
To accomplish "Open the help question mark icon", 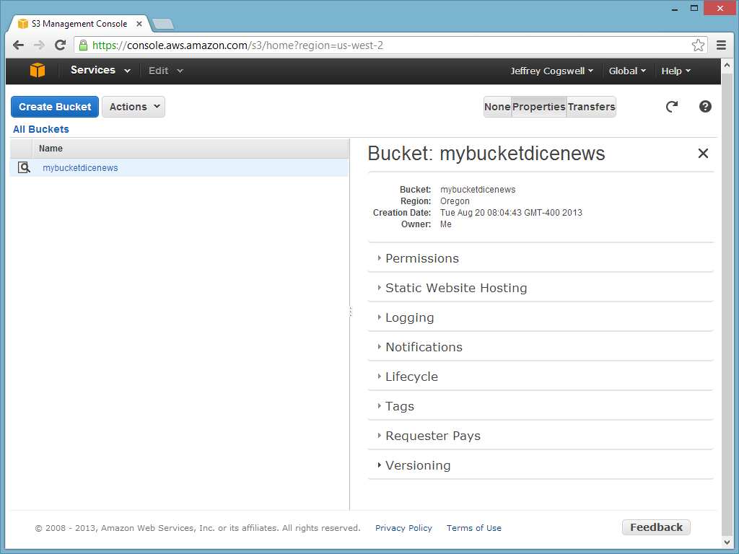I will 705,107.
